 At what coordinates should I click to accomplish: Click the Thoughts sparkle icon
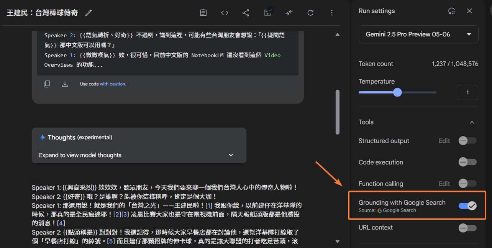[43, 137]
